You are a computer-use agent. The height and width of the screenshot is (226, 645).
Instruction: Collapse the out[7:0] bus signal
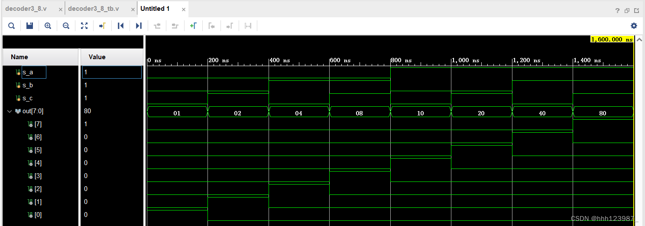[10, 111]
